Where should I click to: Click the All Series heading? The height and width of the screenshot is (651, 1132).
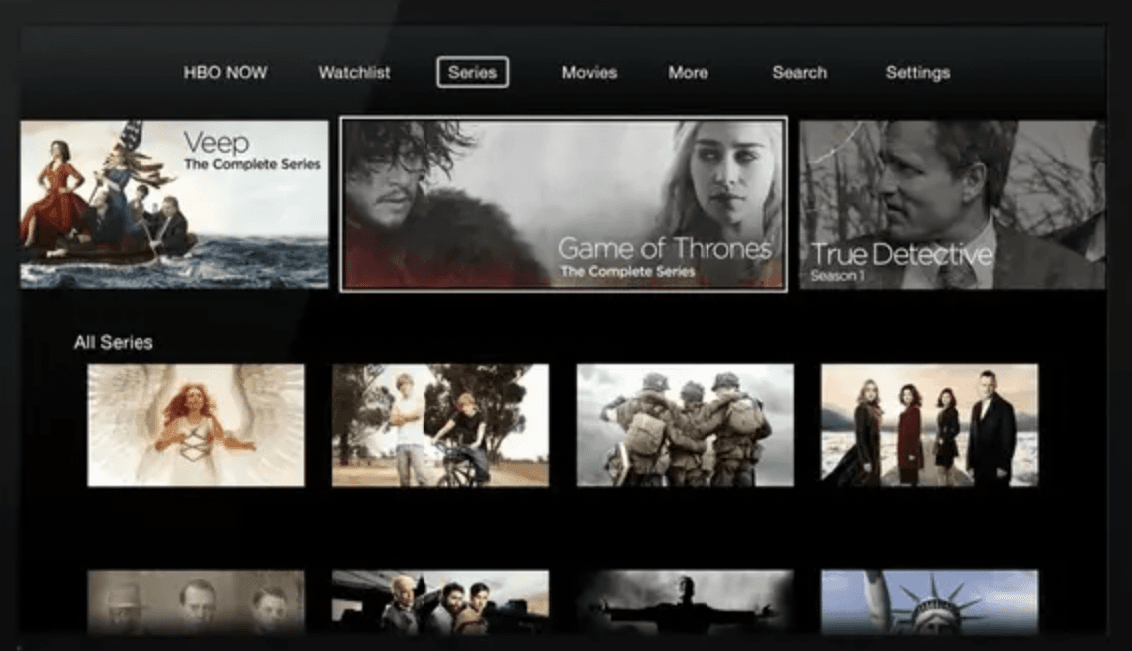(114, 342)
